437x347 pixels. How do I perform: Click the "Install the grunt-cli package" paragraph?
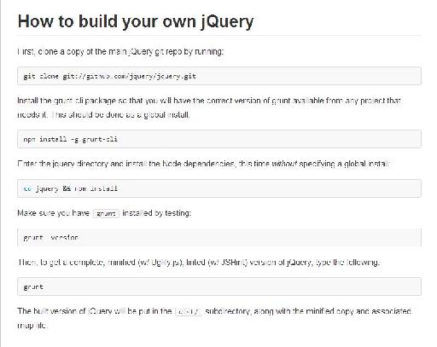[209, 107]
